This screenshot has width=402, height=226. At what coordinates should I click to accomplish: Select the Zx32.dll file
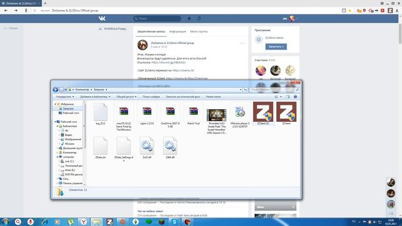(147, 148)
